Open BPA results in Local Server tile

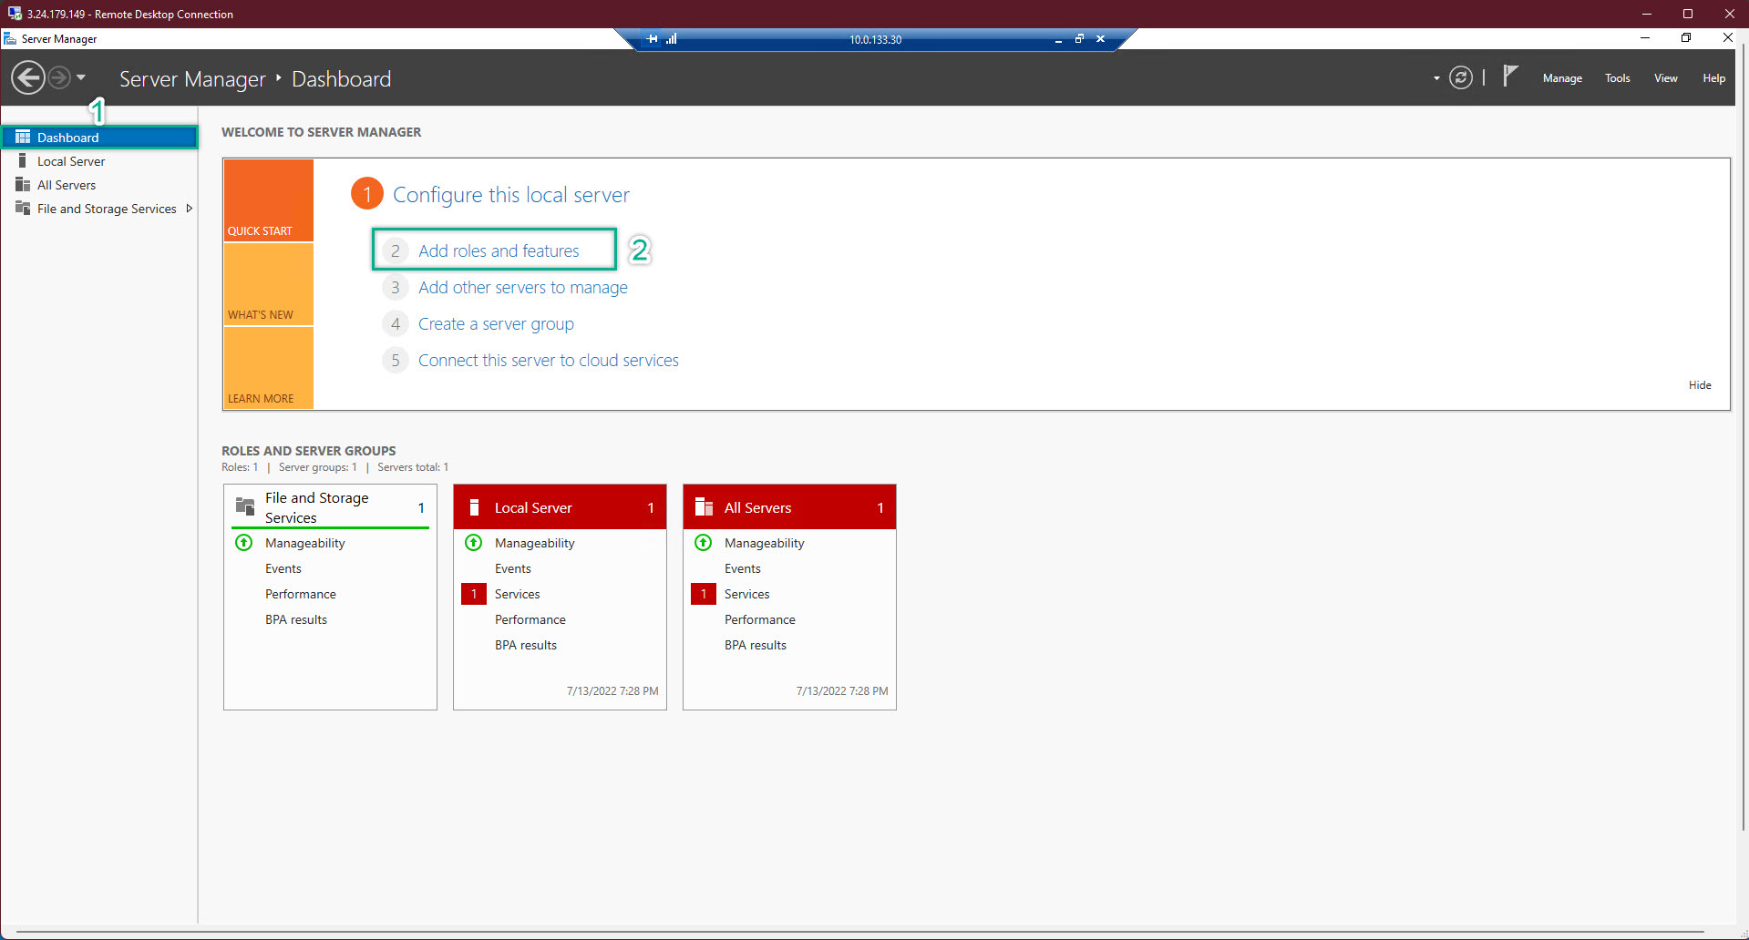click(526, 645)
